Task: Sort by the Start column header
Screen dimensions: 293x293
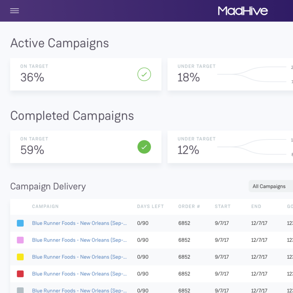Action: [223, 207]
